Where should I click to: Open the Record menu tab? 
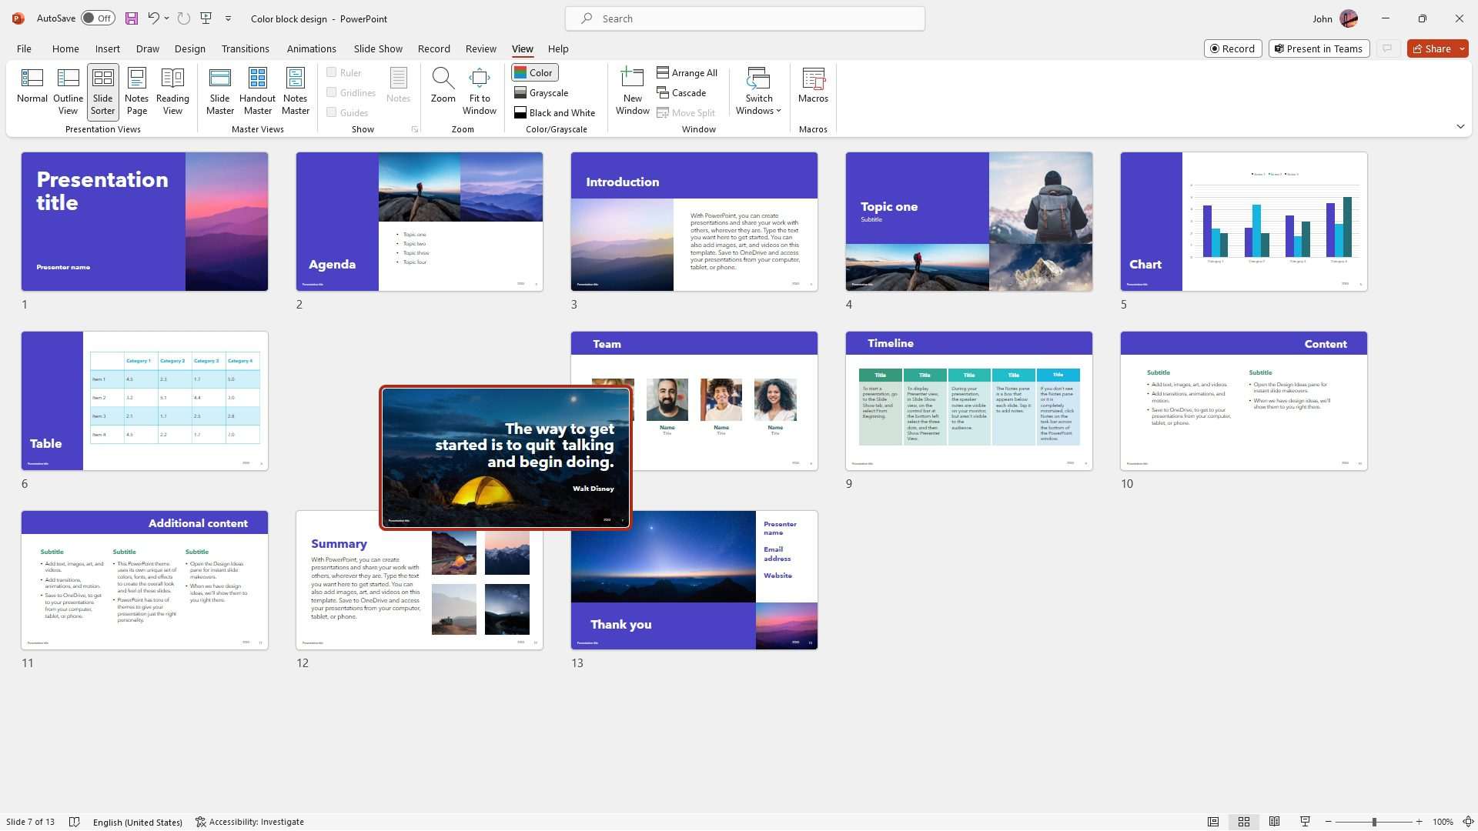pos(433,48)
